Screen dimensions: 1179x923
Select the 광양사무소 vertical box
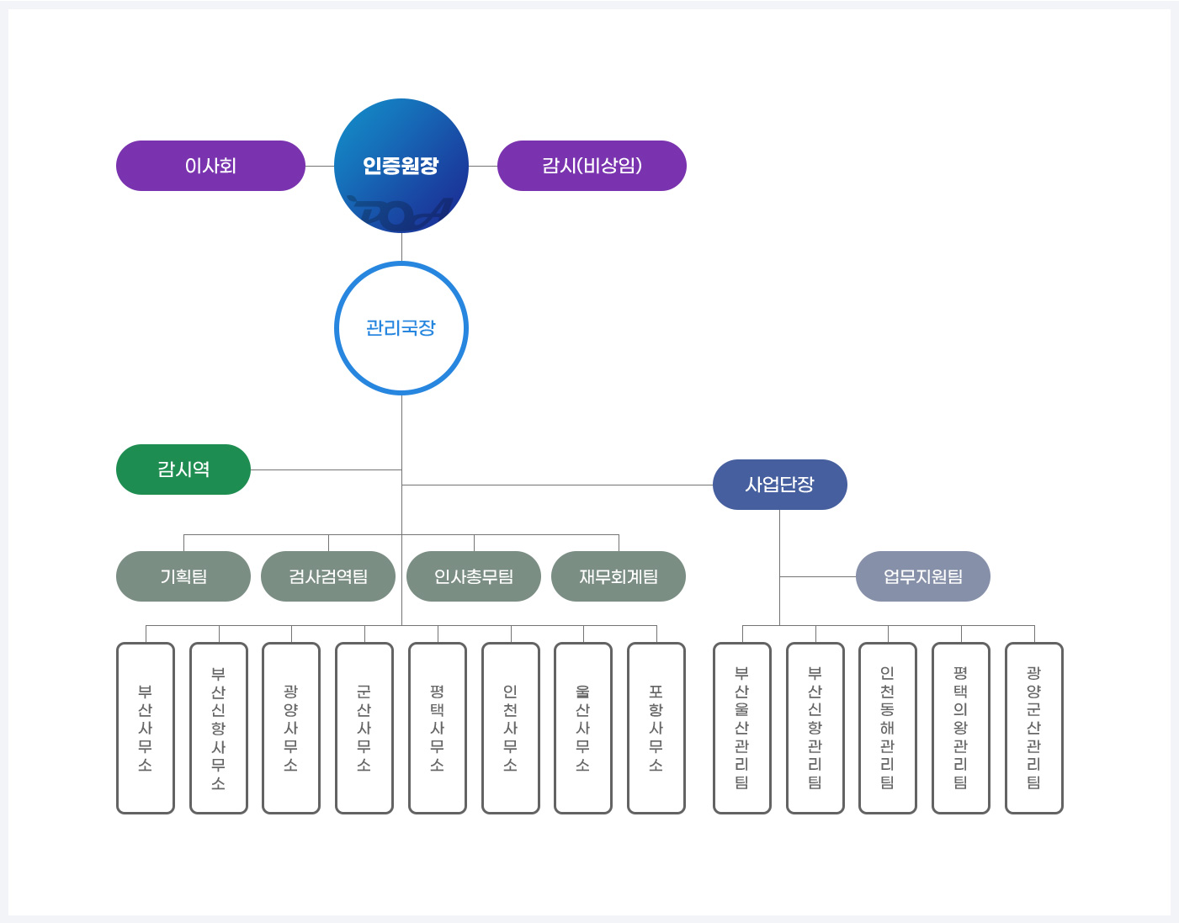(291, 728)
